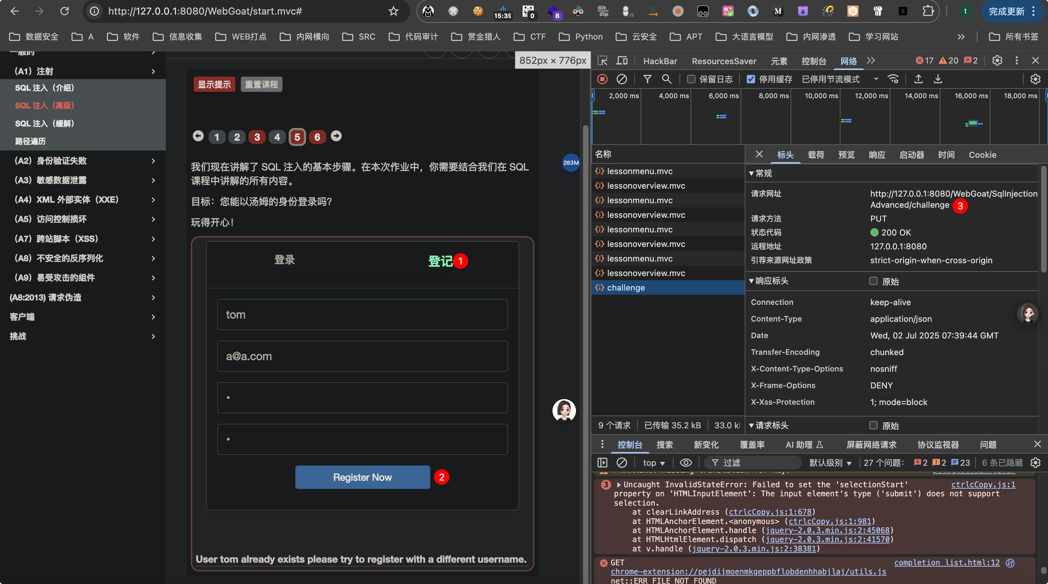This screenshot has height=584, width=1048.
Task: Stop recording network log
Action: click(602, 79)
